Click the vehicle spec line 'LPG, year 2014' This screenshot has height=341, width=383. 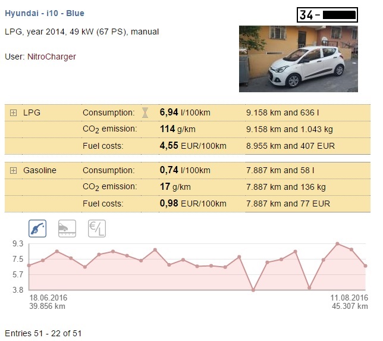[x=82, y=32]
